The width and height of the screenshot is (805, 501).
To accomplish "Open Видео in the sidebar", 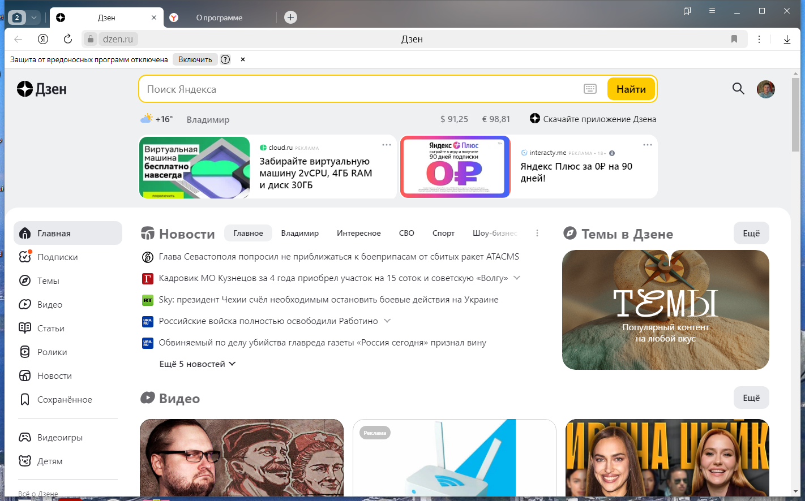I will tap(68, 304).
